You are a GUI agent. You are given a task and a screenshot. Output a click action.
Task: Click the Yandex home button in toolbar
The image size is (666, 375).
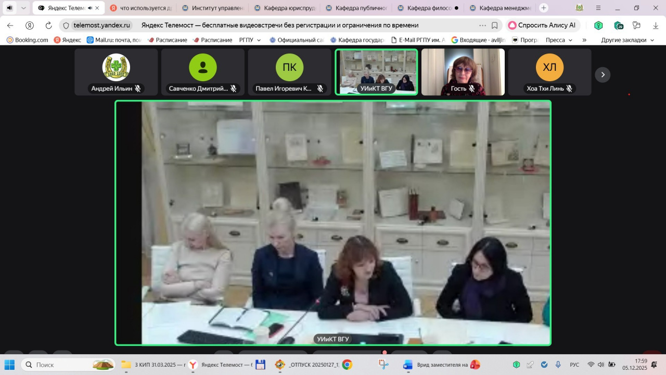pyautogui.click(x=30, y=26)
